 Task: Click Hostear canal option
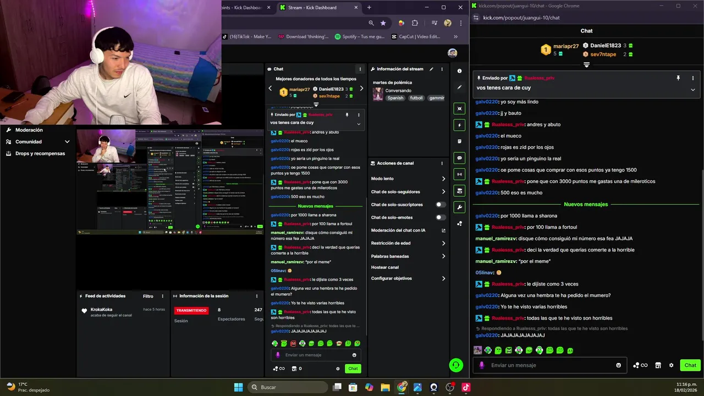tap(385, 267)
